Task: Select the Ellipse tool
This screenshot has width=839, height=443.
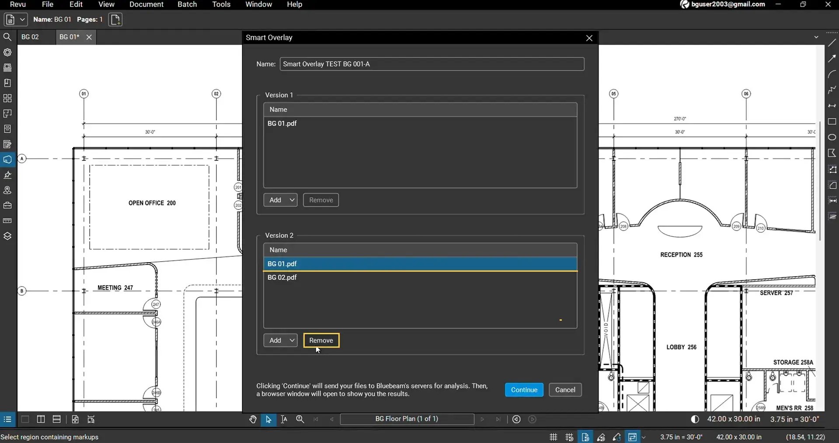Action: [x=832, y=137]
